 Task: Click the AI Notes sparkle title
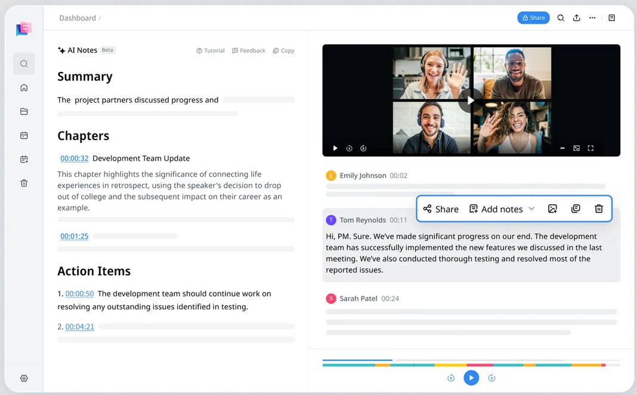point(78,50)
